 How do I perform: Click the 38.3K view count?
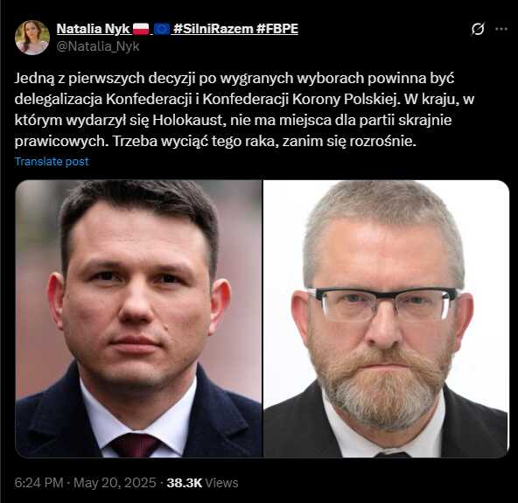(x=184, y=483)
